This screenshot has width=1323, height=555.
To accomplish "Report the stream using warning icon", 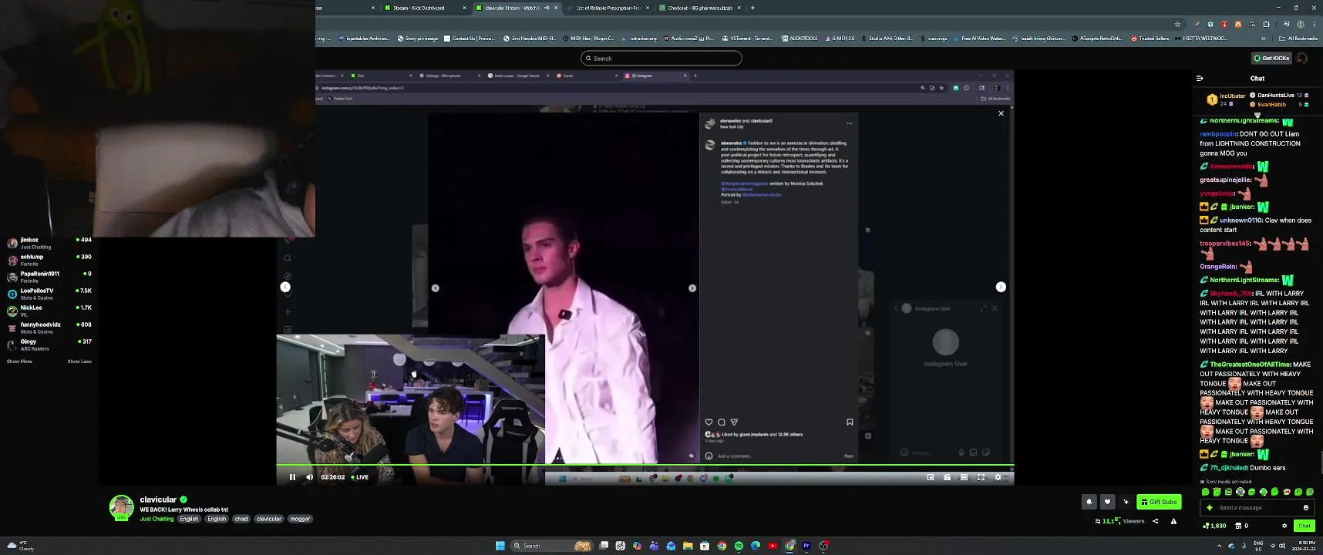I will (1173, 521).
